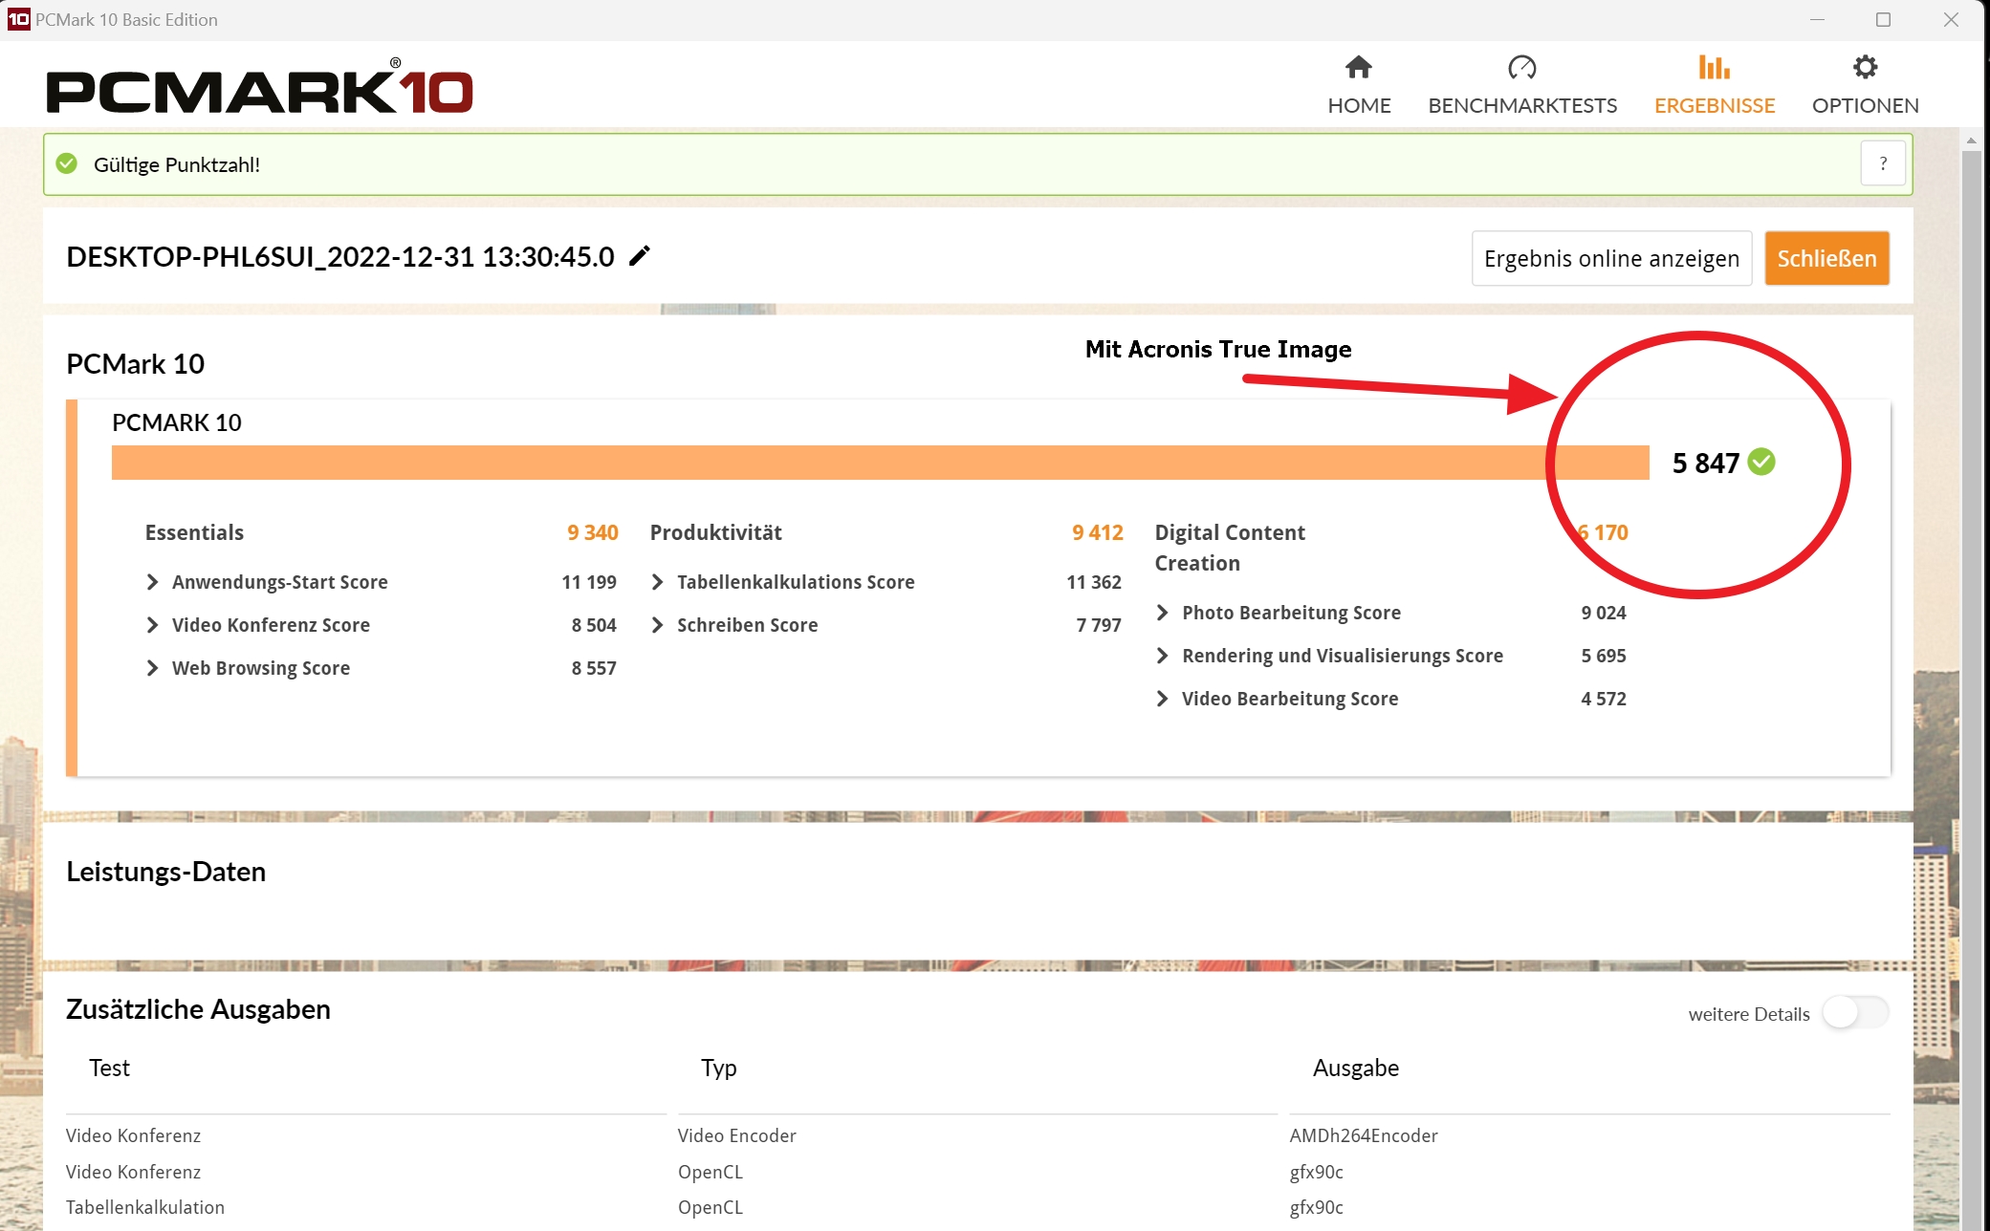The height and width of the screenshot is (1231, 1990).
Task: Click the question mark help button
Action: pos(1883,164)
